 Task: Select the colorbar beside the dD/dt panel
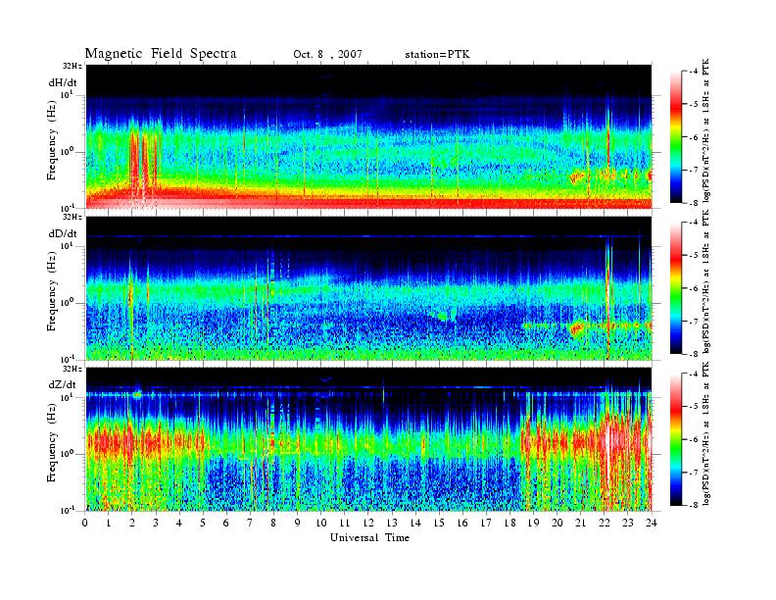[x=676, y=288]
